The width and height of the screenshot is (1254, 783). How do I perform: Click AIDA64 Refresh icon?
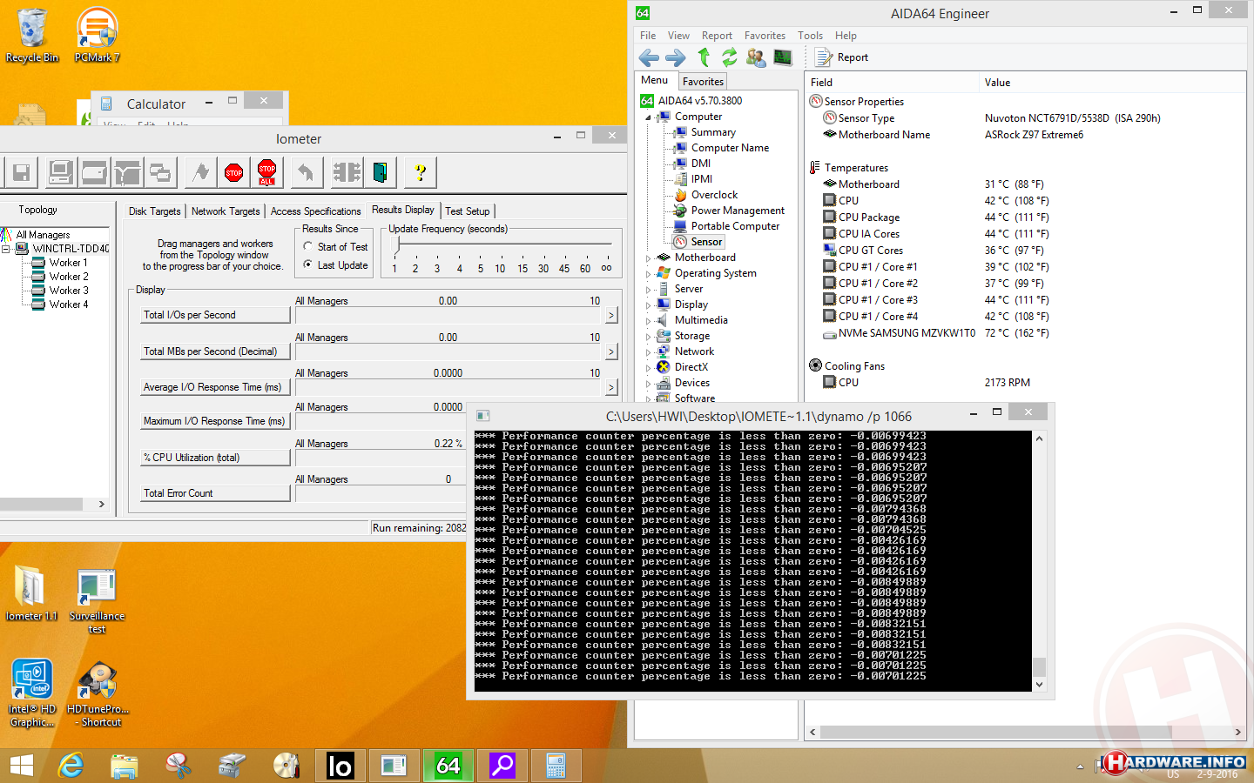(729, 57)
